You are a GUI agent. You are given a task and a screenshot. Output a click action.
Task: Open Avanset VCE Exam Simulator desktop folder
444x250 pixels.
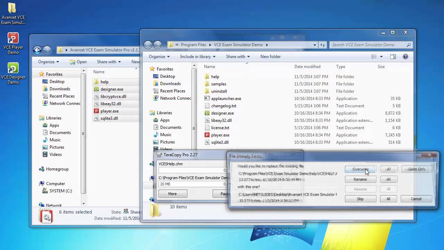[12, 14]
